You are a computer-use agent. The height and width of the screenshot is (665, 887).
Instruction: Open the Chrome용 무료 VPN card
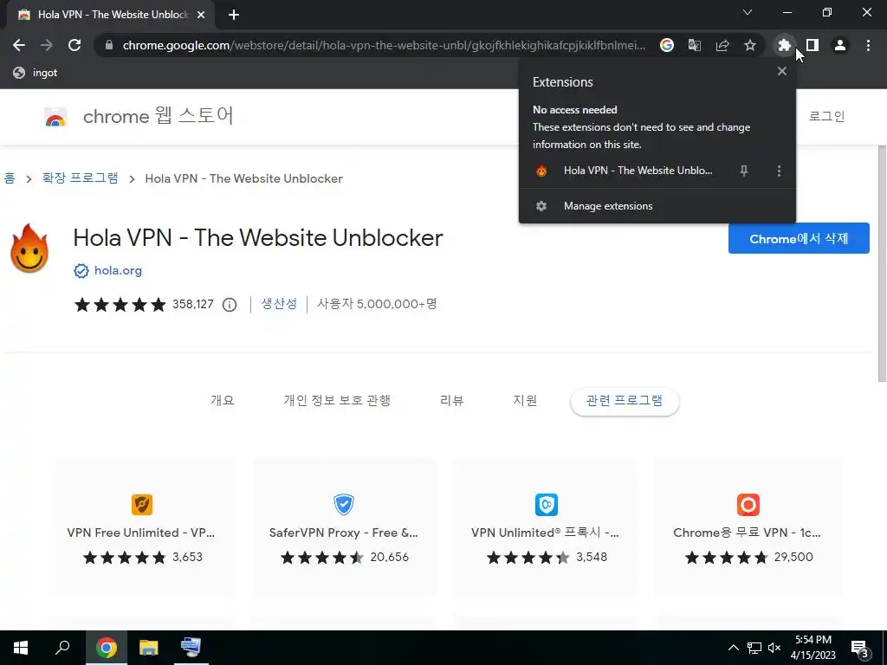pyautogui.click(x=748, y=526)
